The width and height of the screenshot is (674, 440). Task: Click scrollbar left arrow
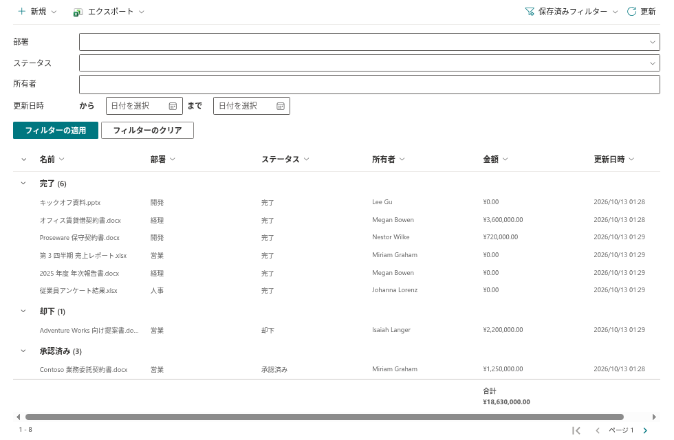click(18, 417)
